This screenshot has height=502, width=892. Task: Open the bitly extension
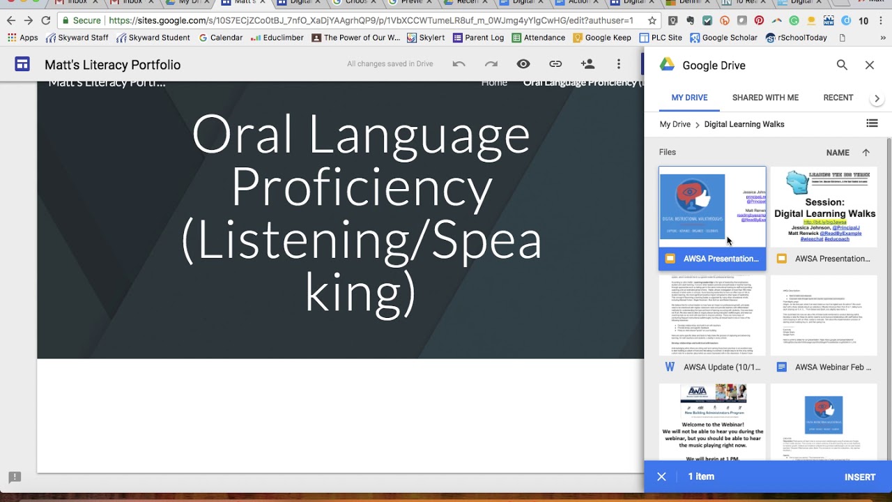click(x=725, y=21)
